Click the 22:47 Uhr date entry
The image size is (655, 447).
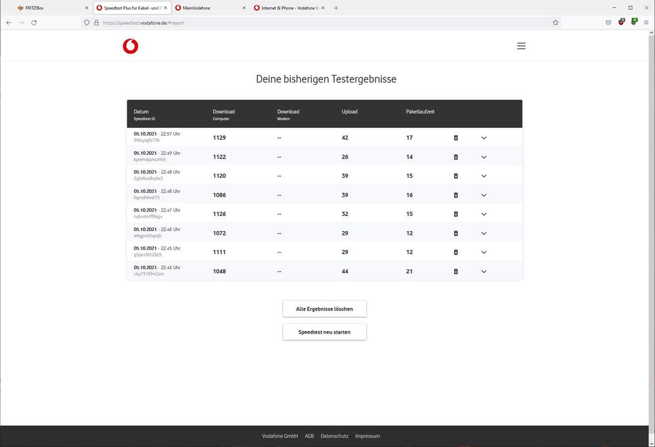157,210
